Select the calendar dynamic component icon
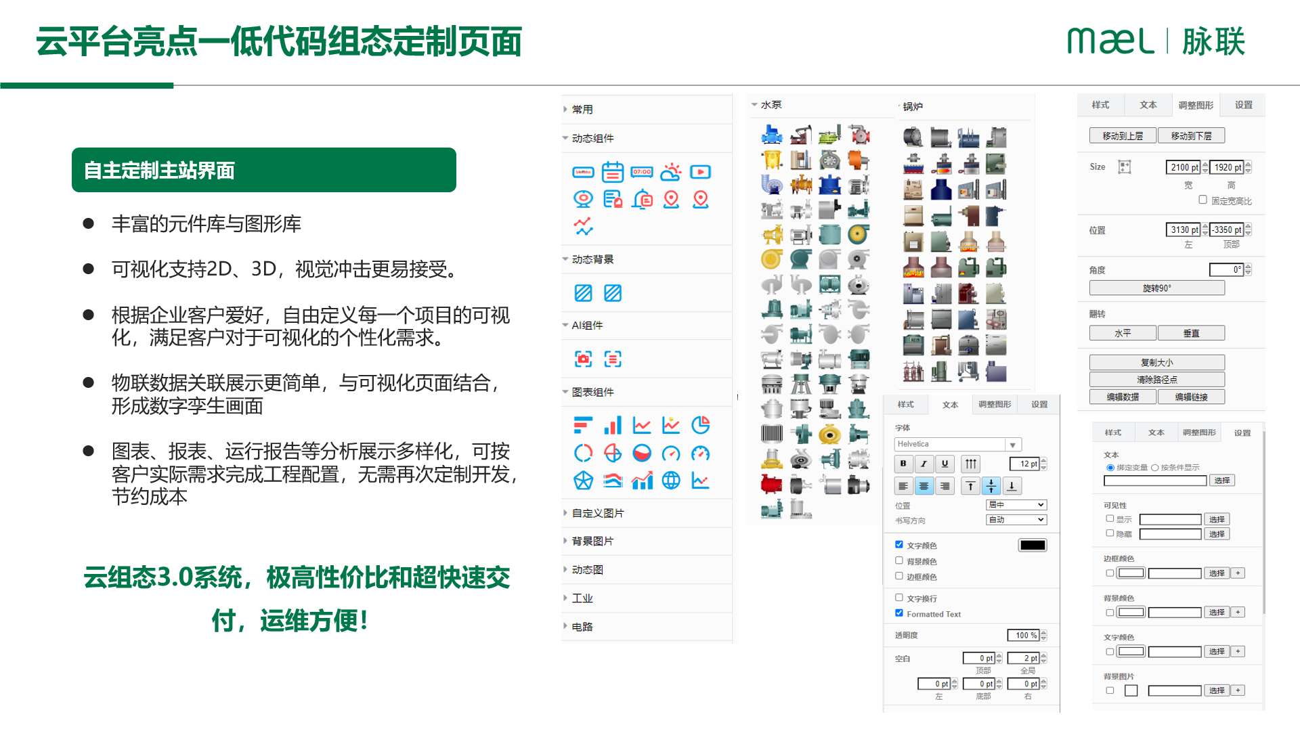The width and height of the screenshot is (1300, 731). (x=613, y=172)
